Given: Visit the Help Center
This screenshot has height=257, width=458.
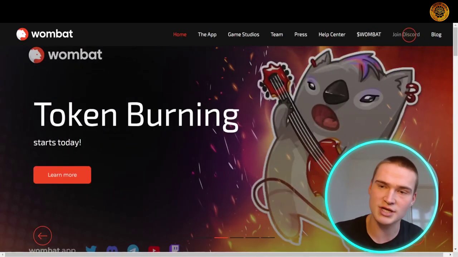Looking at the screenshot, I should (332, 34).
